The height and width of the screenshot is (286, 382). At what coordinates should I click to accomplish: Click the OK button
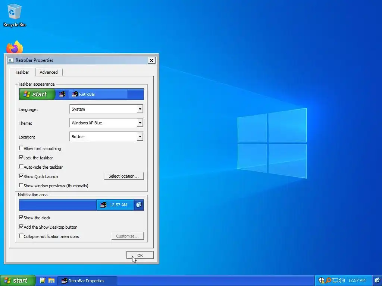point(140,255)
